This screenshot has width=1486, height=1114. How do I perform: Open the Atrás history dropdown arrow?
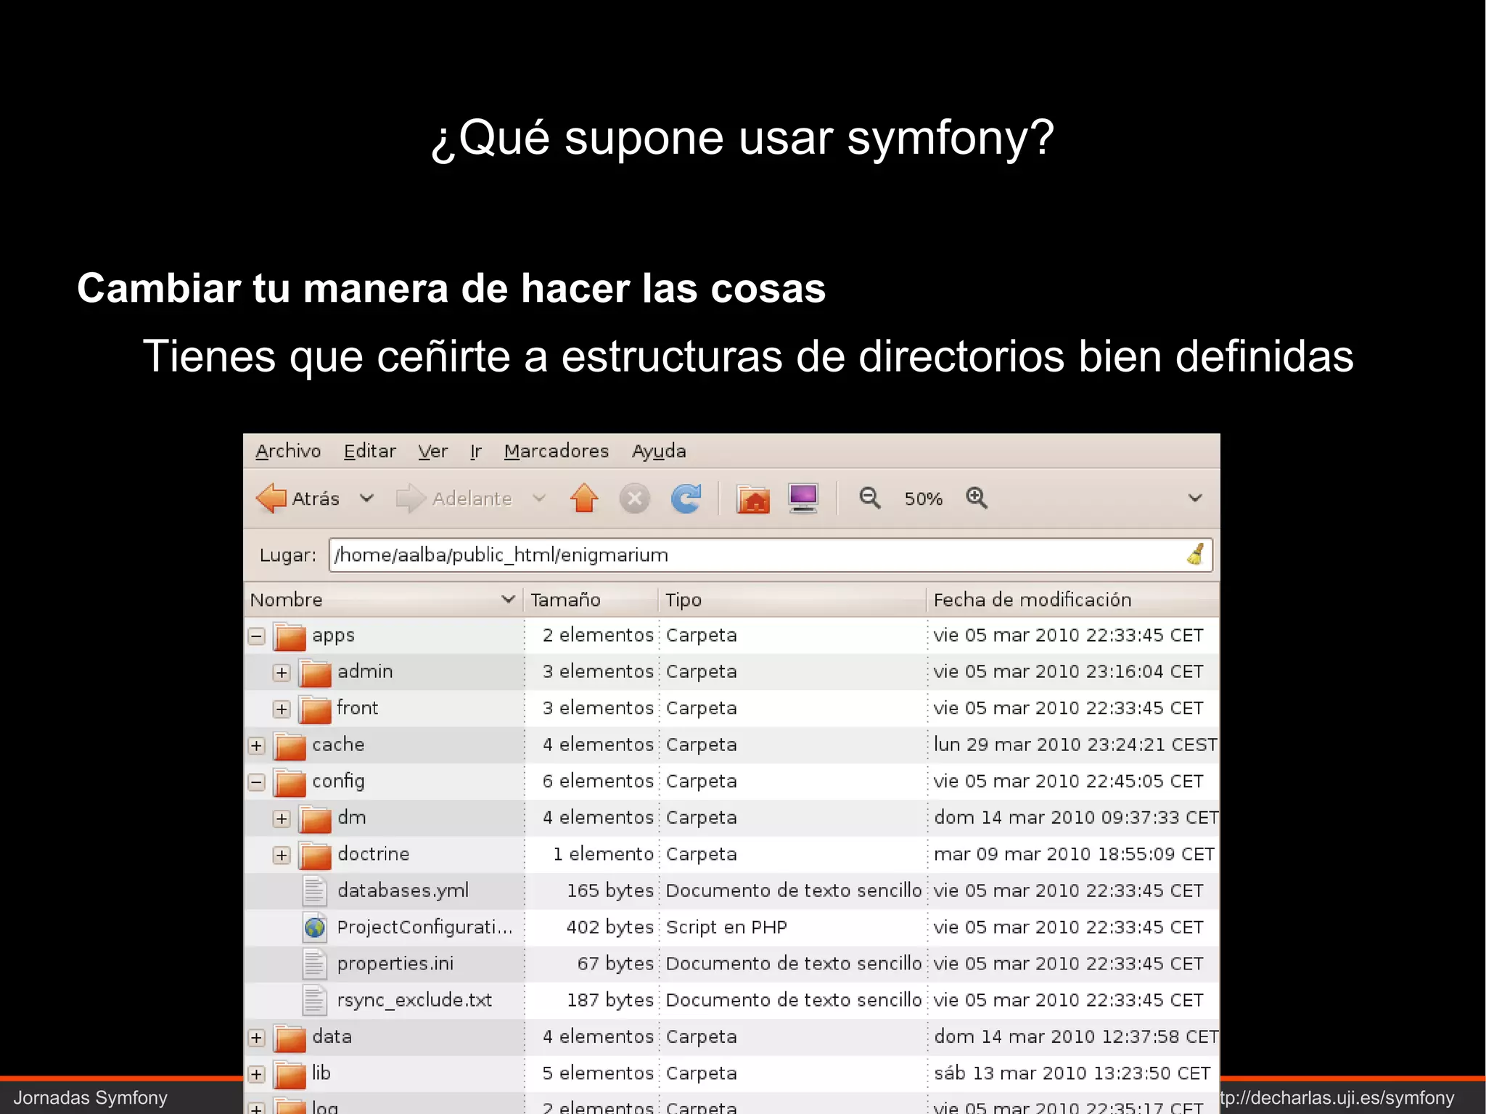tap(366, 499)
